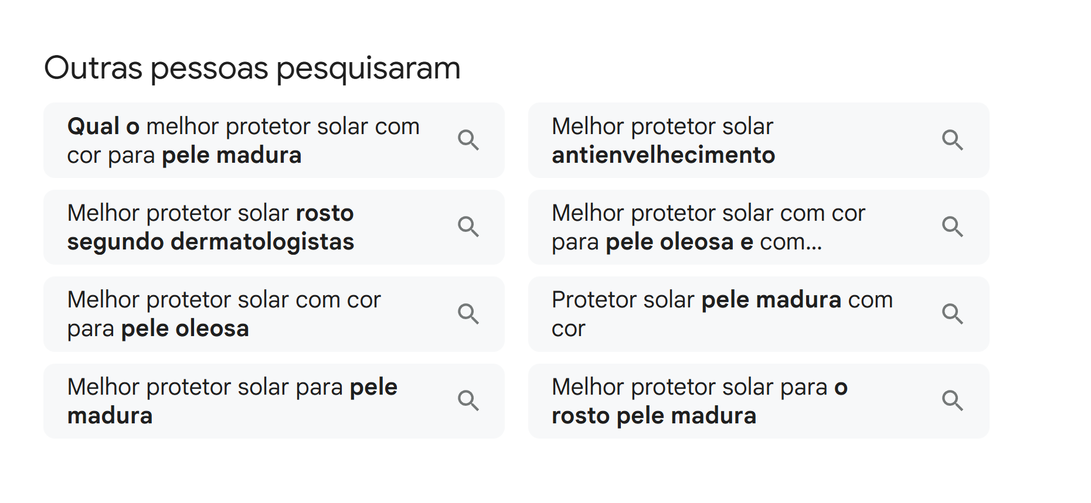Open 'Qual o melhor protetor solar com cor' suggestion

pyautogui.click(x=243, y=141)
